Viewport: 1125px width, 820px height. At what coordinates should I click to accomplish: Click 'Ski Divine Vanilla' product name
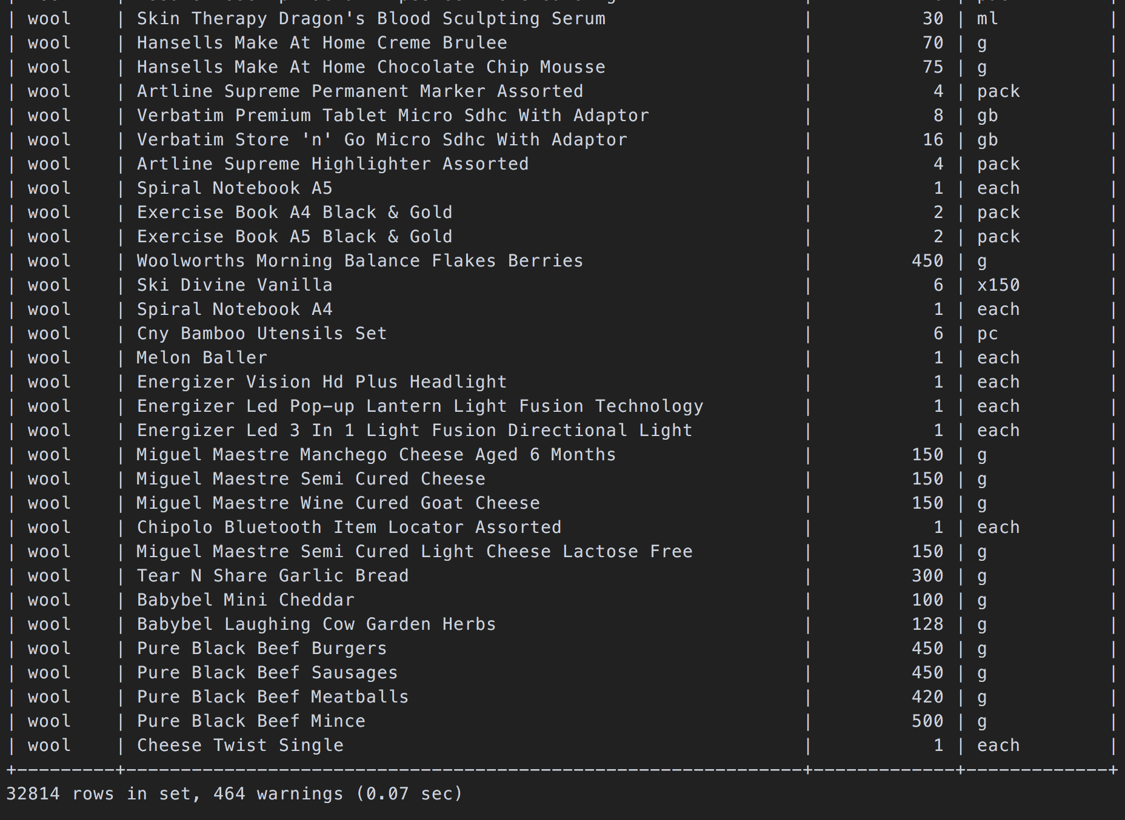235,285
